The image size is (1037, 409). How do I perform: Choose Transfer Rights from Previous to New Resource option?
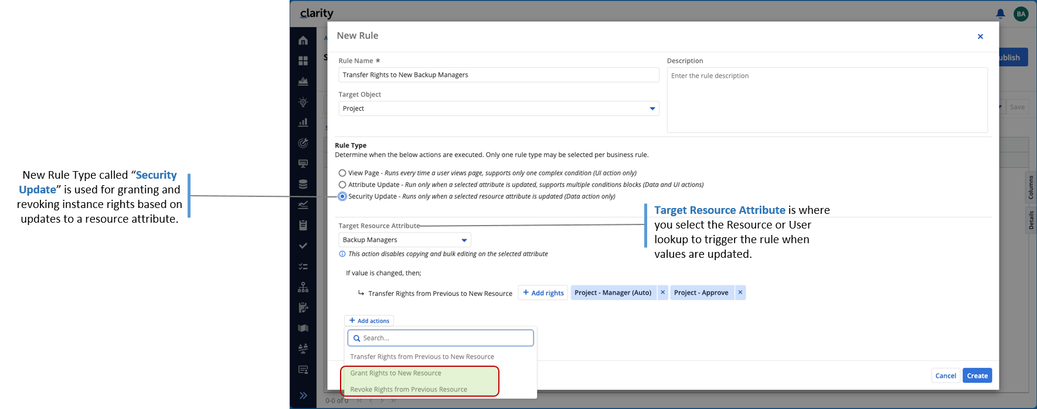click(422, 356)
